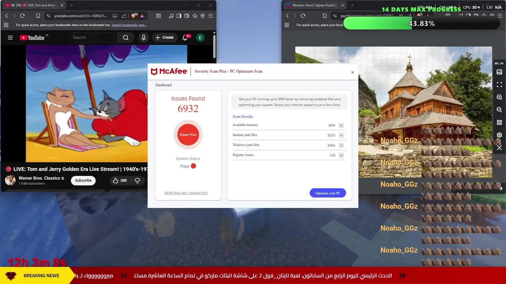Expand the Internet junk files dropdown arrow
This screenshot has width=506, height=284.
(x=341, y=135)
